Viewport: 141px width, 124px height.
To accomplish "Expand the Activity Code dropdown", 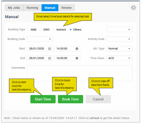I will point(119,39).
